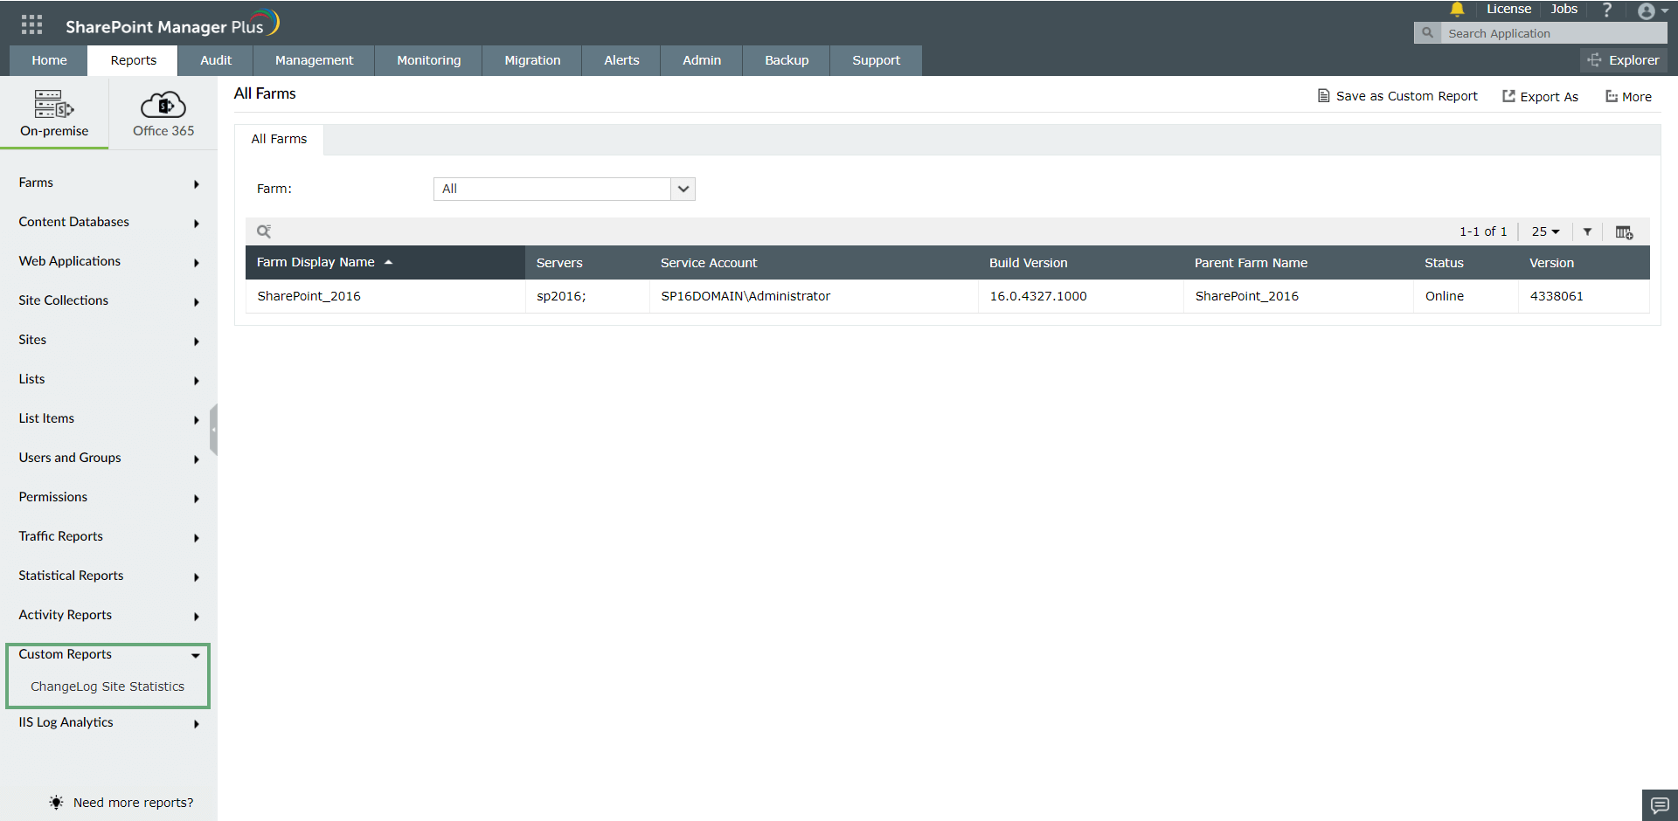The image size is (1678, 821).
Task: Change rows per page from 25
Action: (x=1545, y=231)
